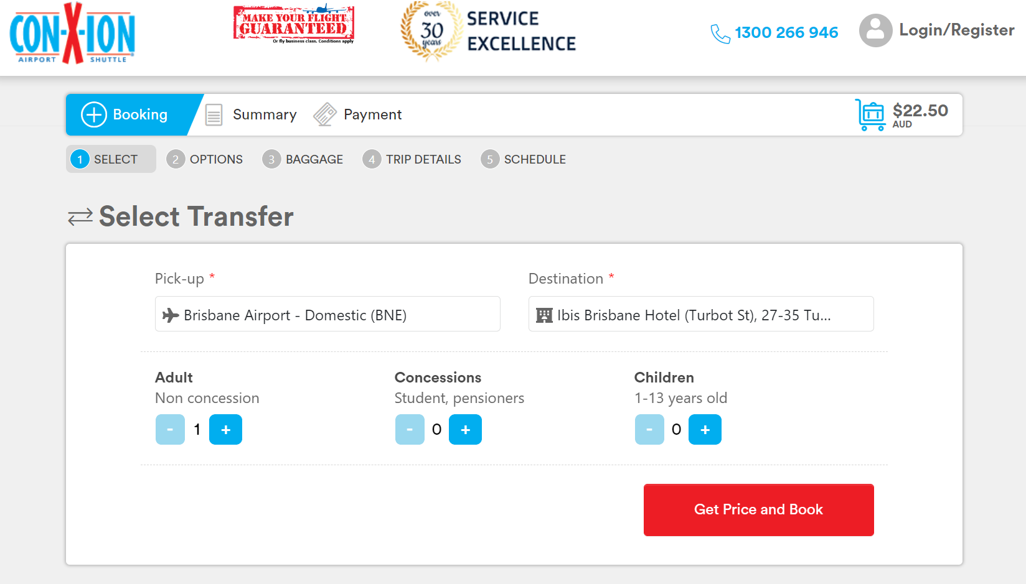The height and width of the screenshot is (584, 1026).
Task: Click the Get Price and Book button
Action: coord(759,510)
